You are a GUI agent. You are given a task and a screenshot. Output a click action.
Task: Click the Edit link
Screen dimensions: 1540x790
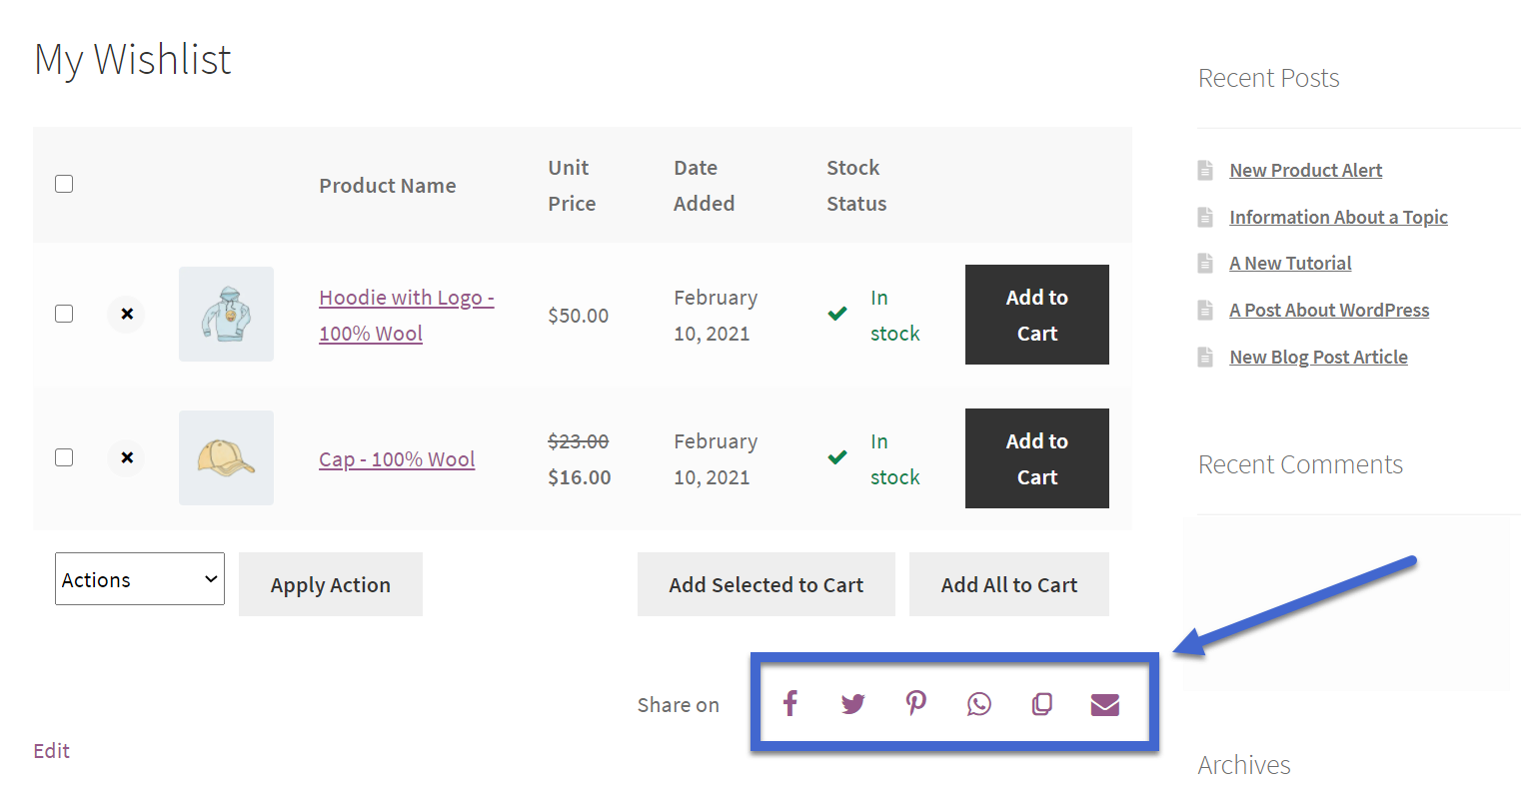point(51,750)
